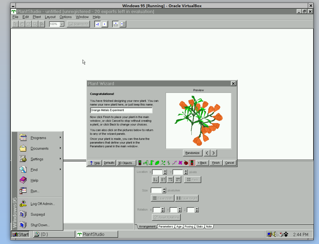This screenshot has height=244, width=319.
Task: Select the rotate tool in toolbar
Action: [x=28, y=24]
